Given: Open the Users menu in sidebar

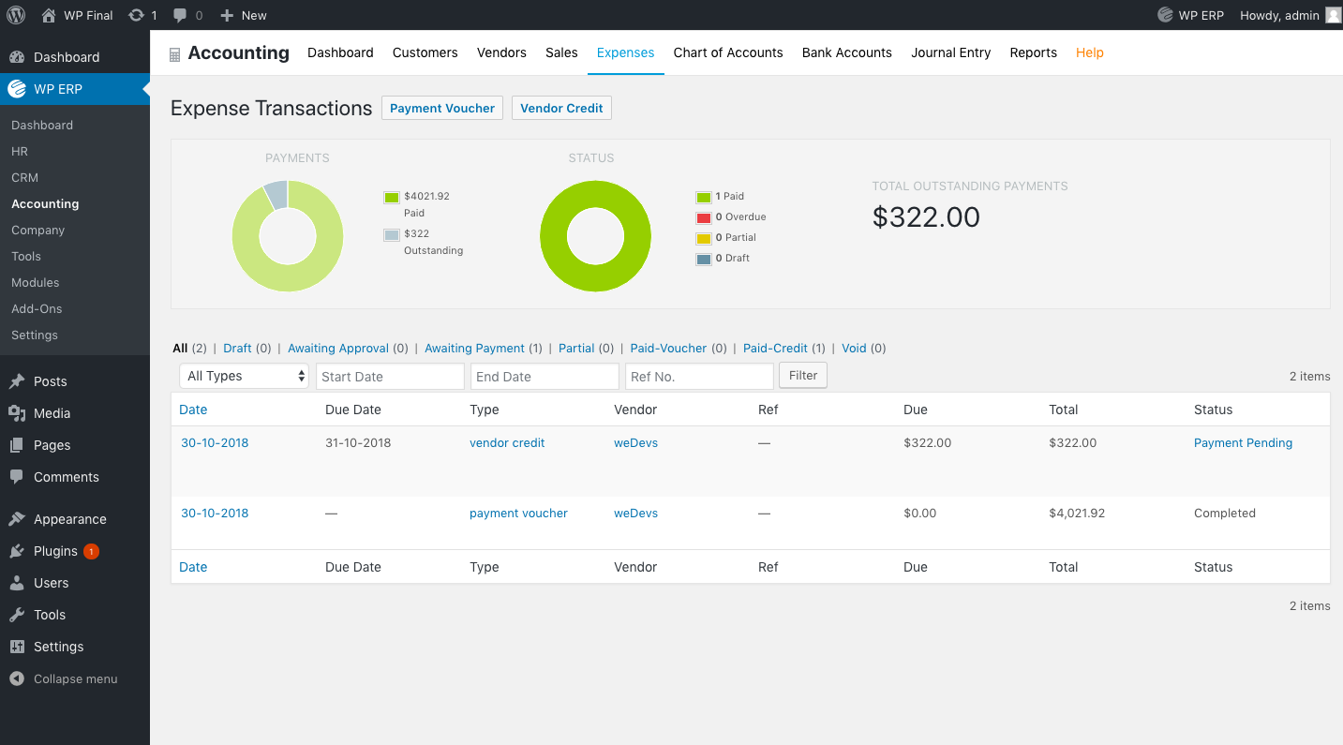Looking at the screenshot, I should pos(51,583).
